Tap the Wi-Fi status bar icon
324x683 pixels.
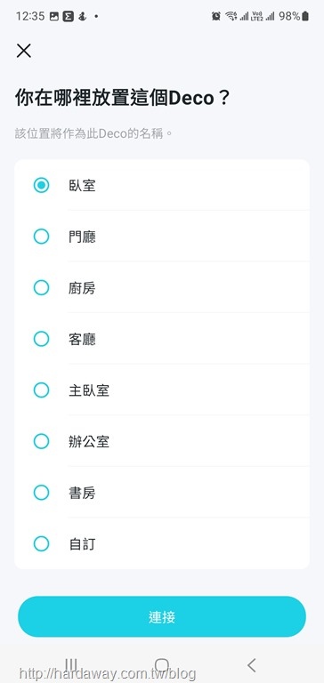(x=231, y=17)
